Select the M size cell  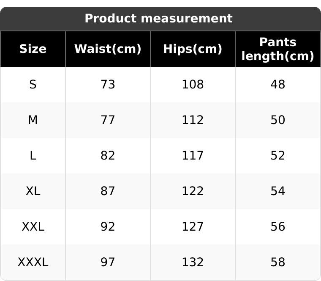click(x=33, y=120)
